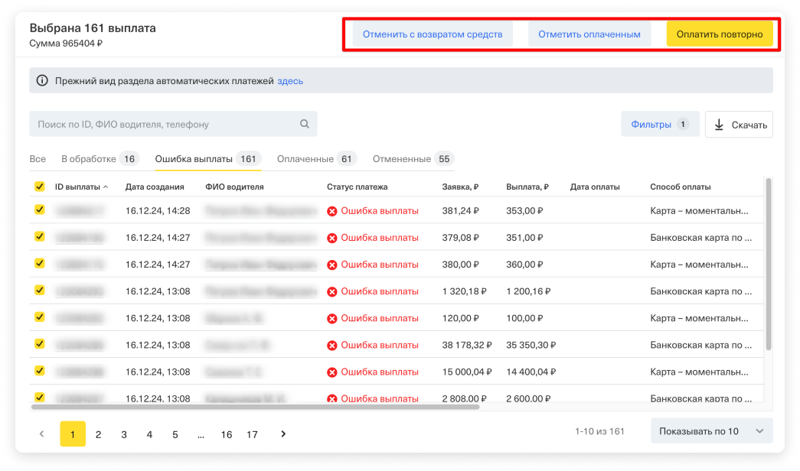Toggle the select-all checkbox in the header
This screenshot has height=471, width=800.
coord(40,186)
